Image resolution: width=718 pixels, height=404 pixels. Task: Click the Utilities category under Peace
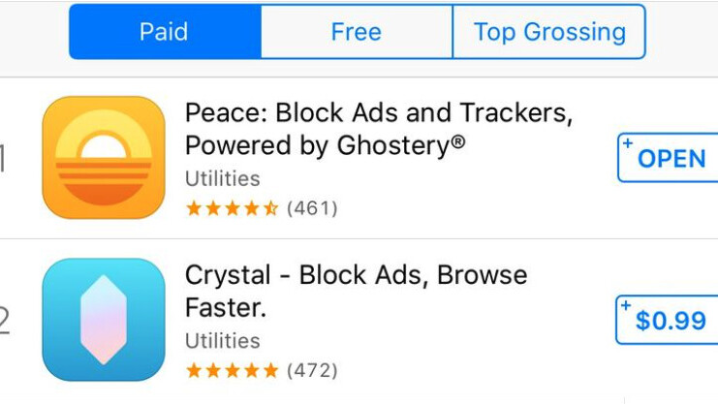tap(222, 179)
